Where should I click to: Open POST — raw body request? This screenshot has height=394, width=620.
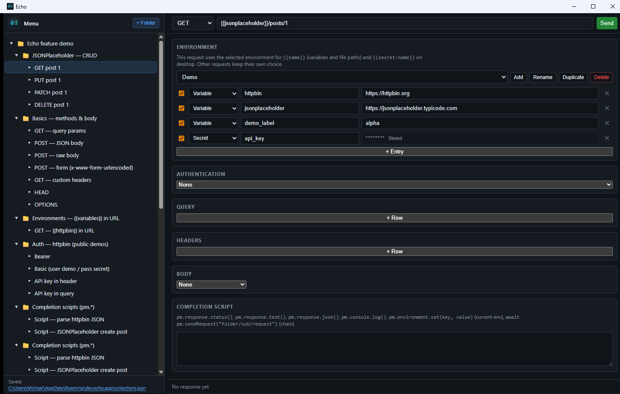57,155
